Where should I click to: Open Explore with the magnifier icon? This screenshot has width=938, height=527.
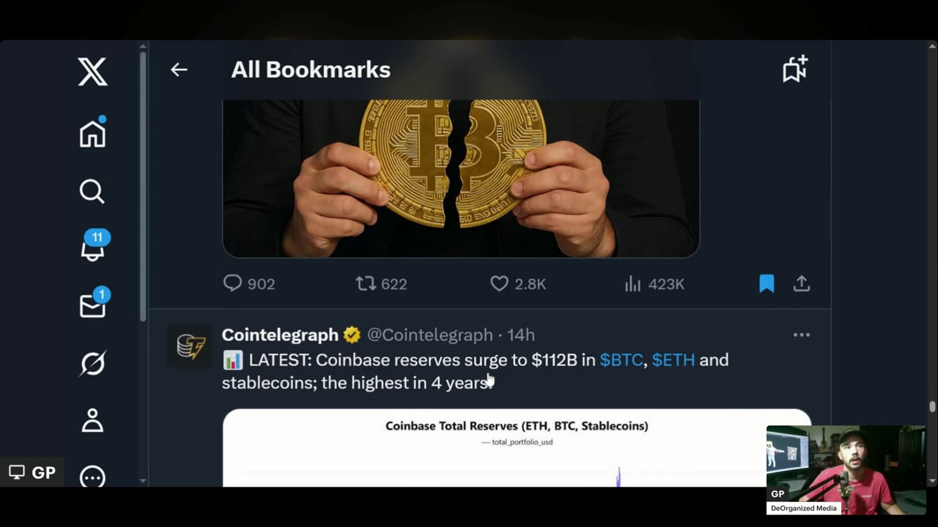pyautogui.click(x=92, y=191)
